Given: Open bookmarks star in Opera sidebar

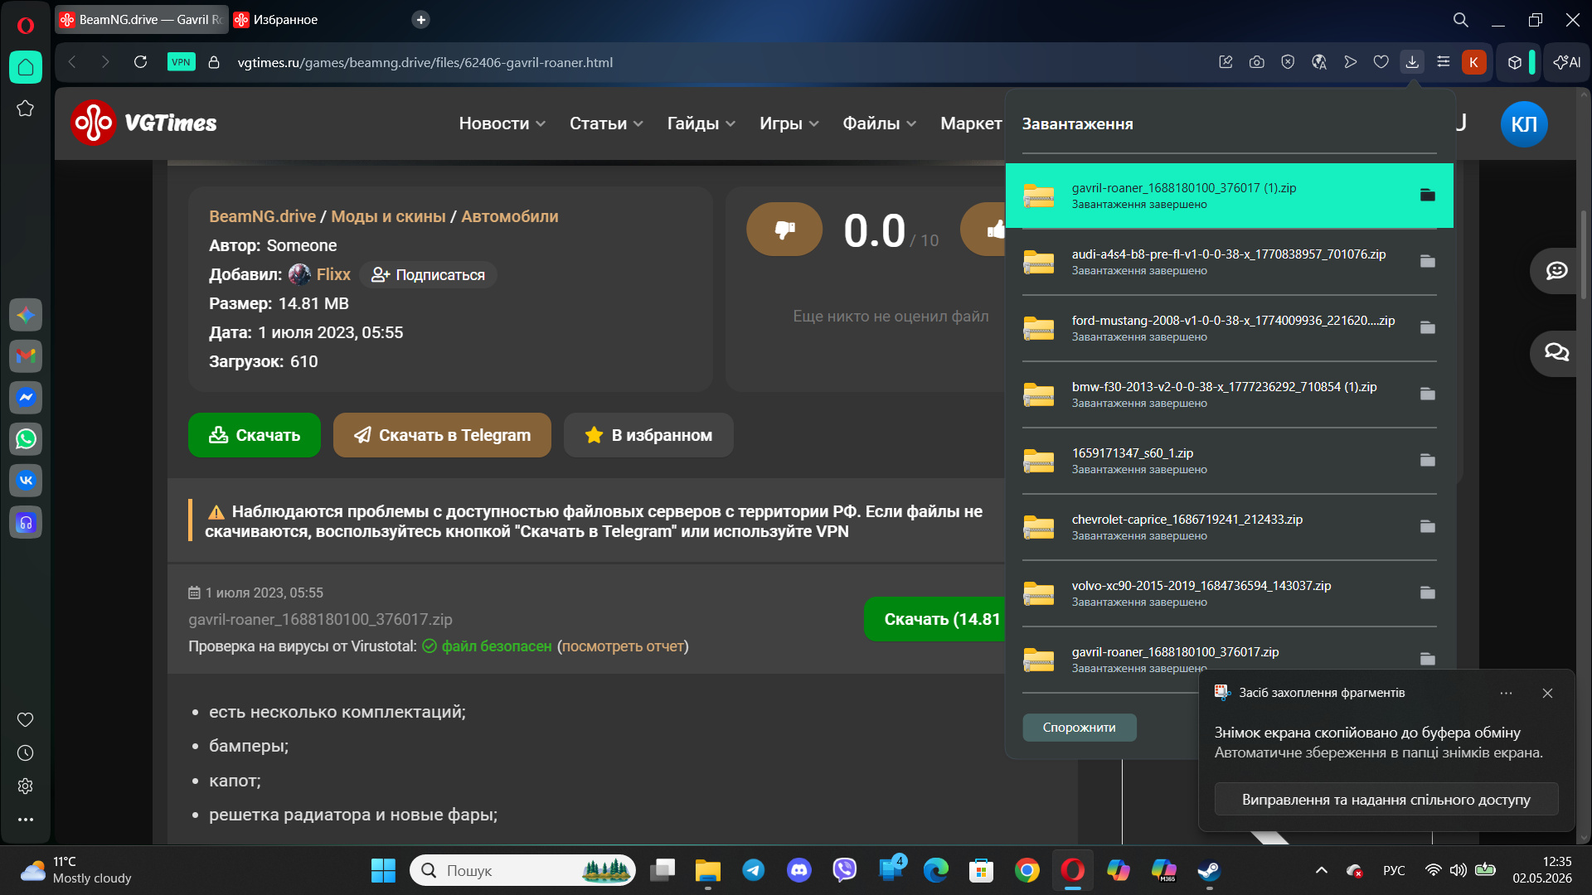Looking at the screenshot, I should (x=26, y=109).
